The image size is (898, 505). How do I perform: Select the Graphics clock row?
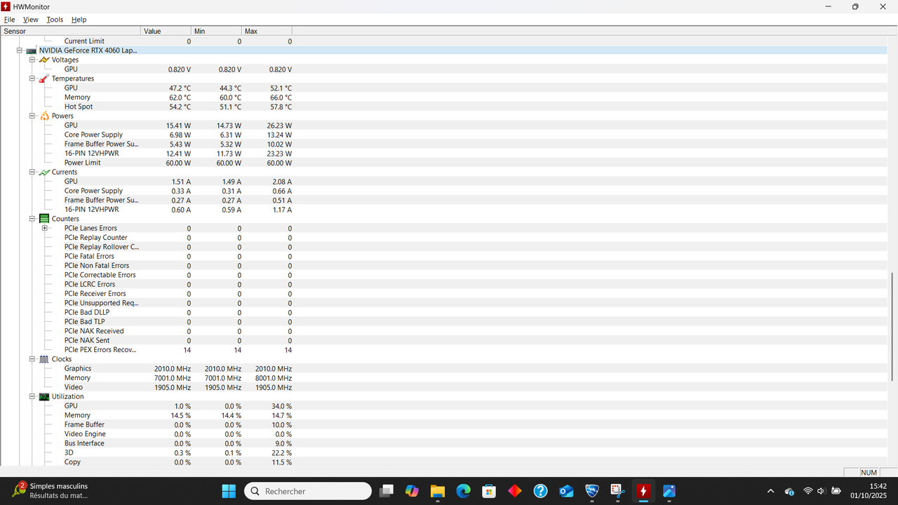[443, 368]
